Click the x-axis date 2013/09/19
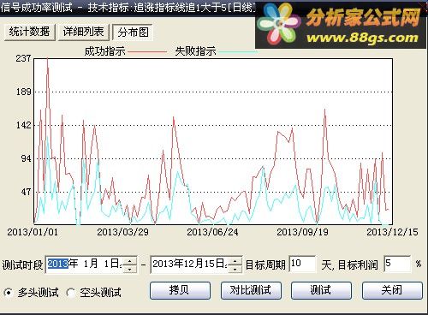This screenshot has width=428, height=315. [x=302, y=232]
